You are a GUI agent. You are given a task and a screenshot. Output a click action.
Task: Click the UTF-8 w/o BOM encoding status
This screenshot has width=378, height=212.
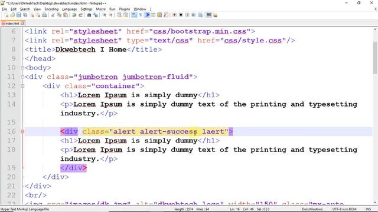click(344, 209)
